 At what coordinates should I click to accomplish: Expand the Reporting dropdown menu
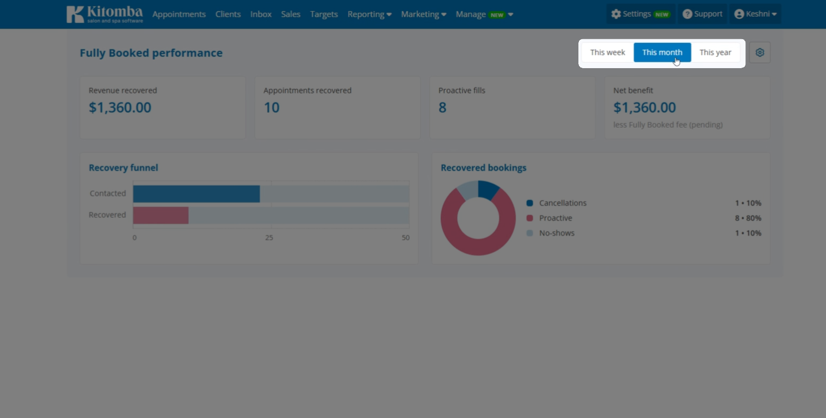point(369,14)
